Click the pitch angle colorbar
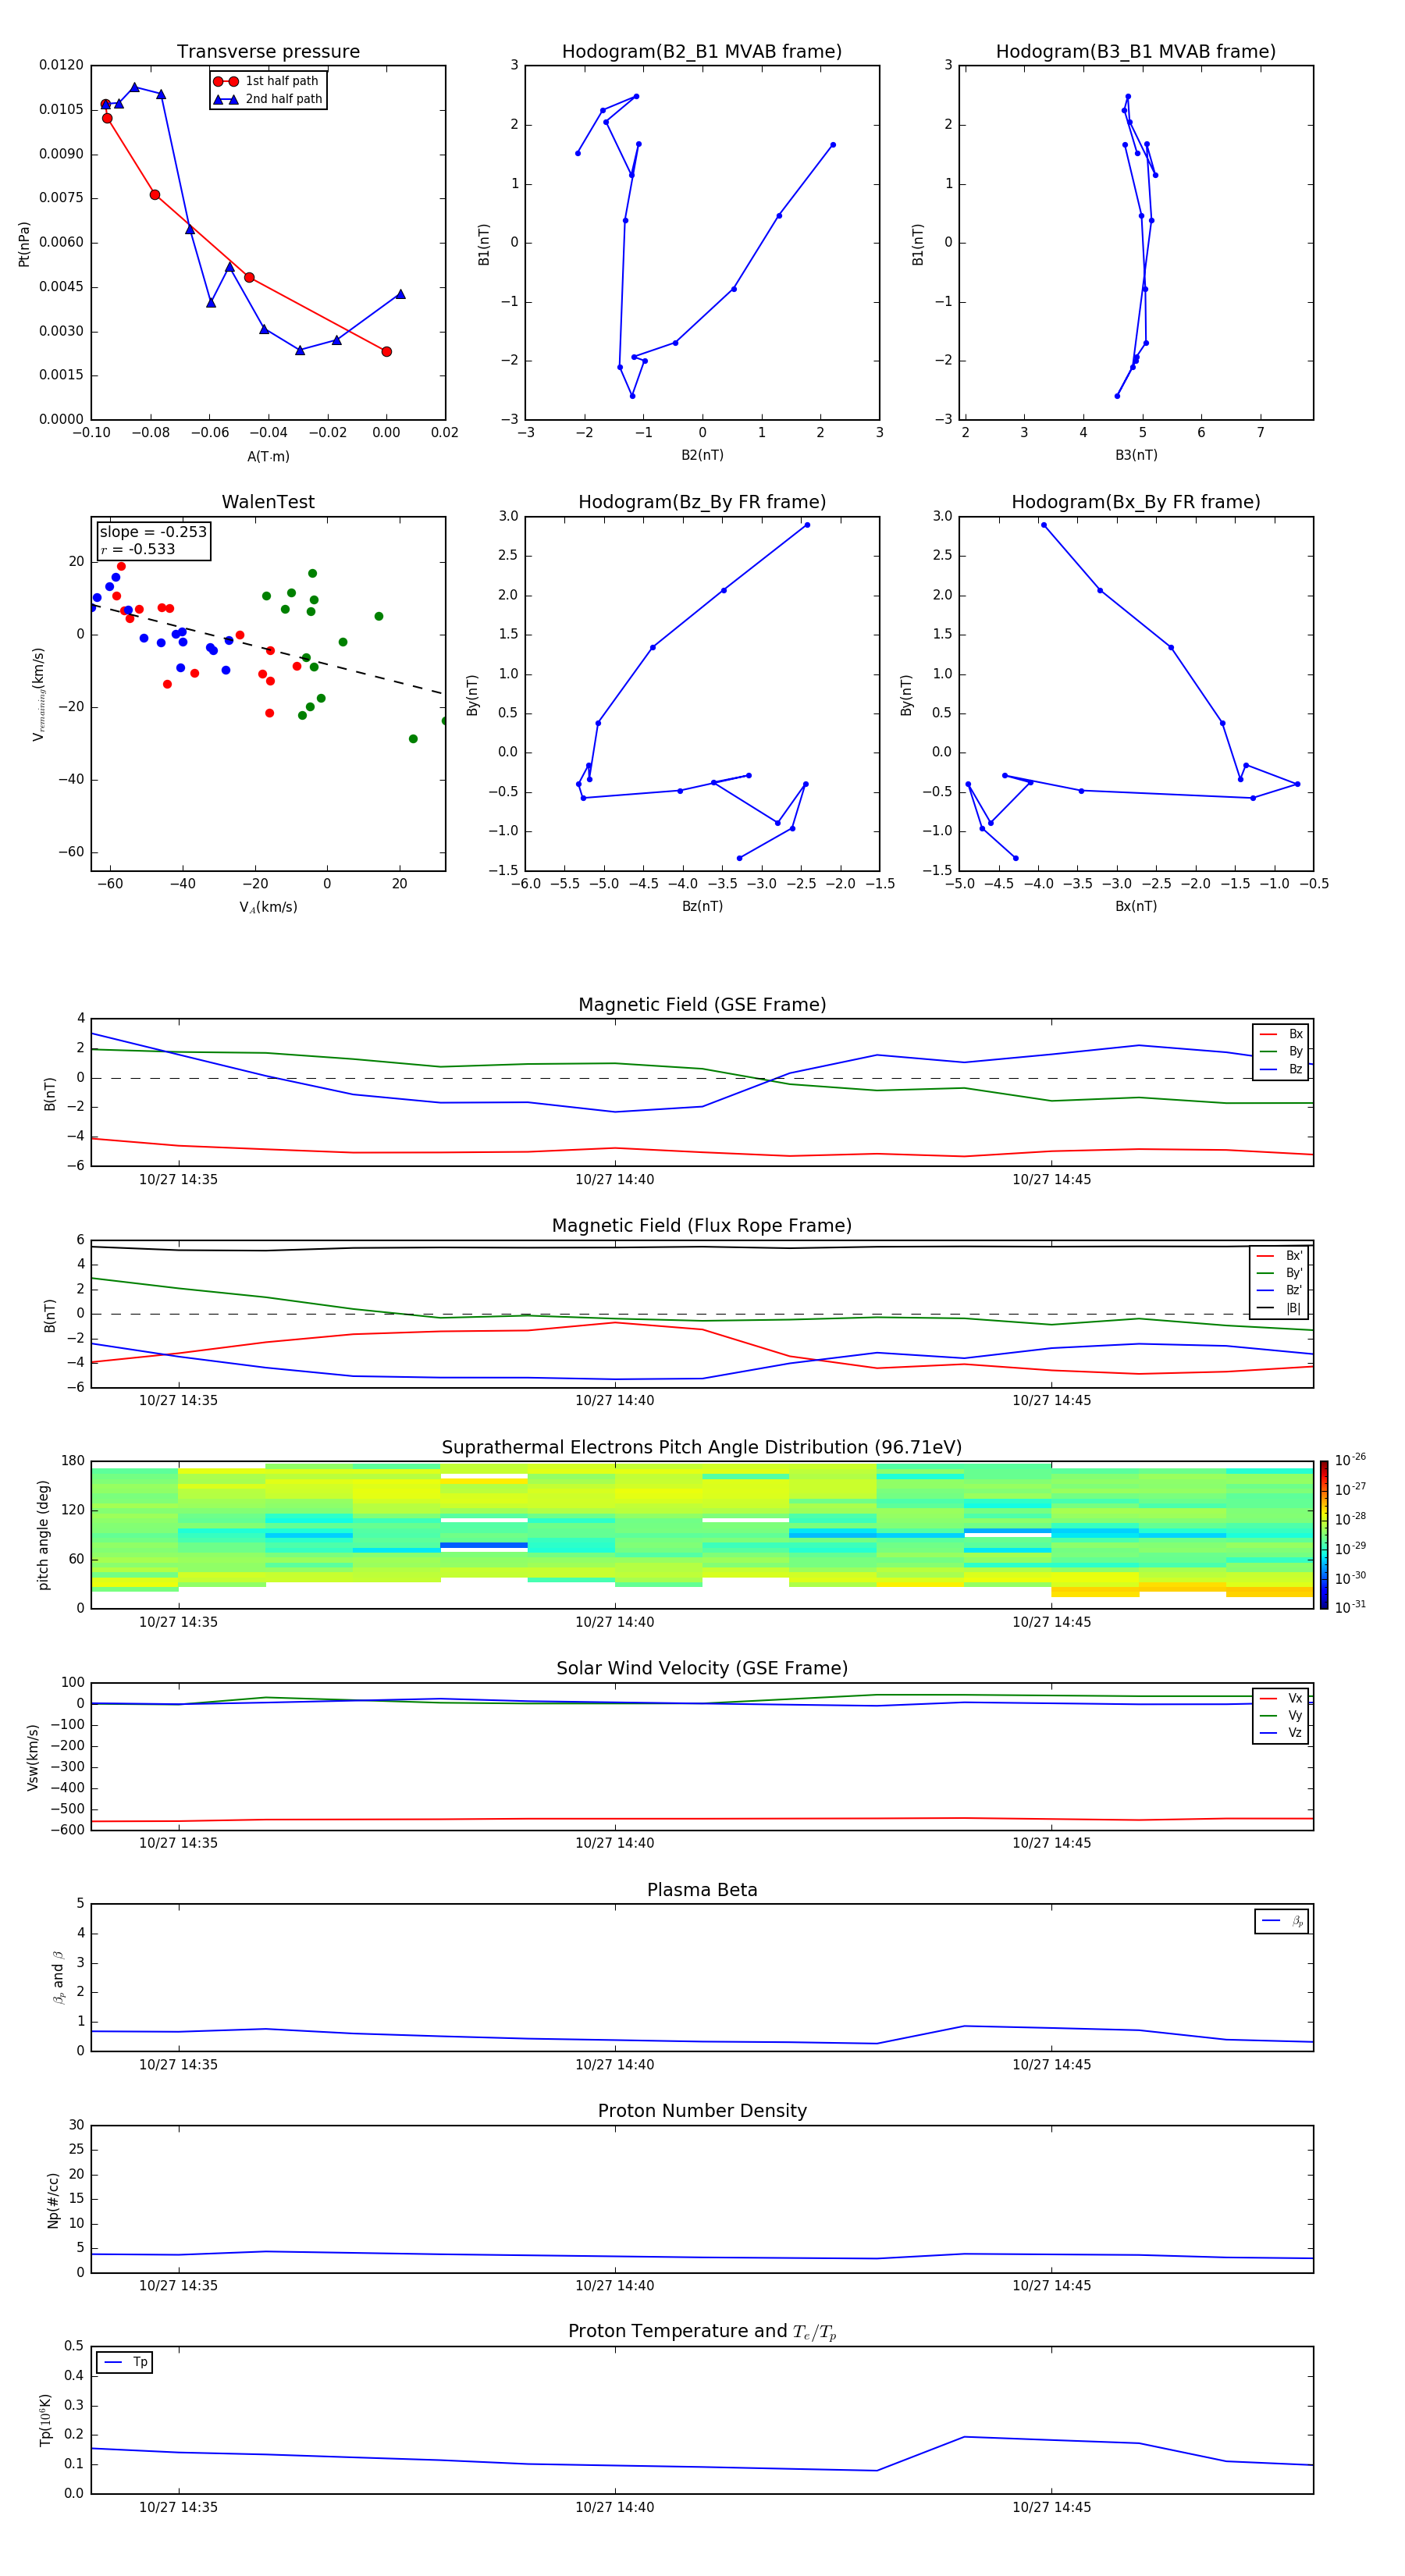Screen dimensions: 1405x2576 point(1324,1535)
